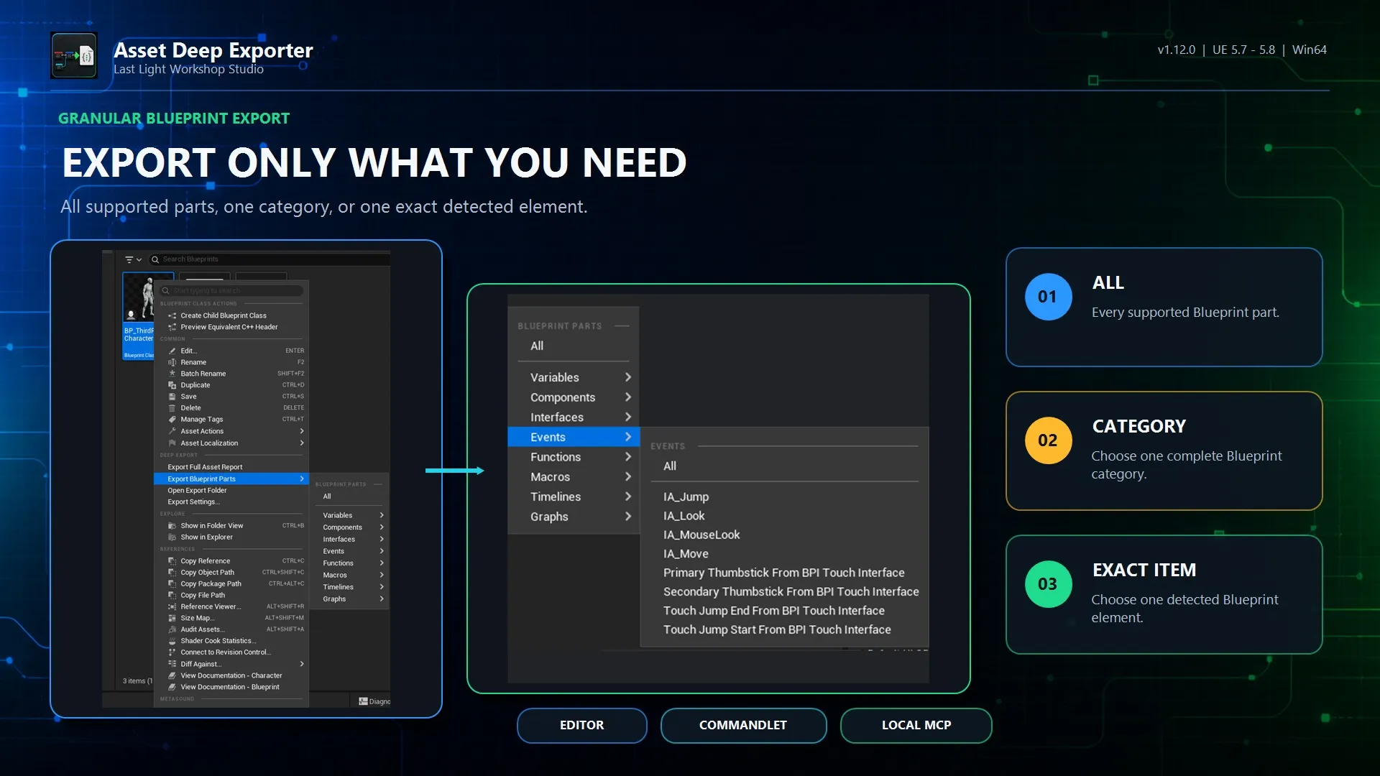Expand the Diff Against... submenu arrow
This screenshot has width=1380, height=776.
pos(302,664)
